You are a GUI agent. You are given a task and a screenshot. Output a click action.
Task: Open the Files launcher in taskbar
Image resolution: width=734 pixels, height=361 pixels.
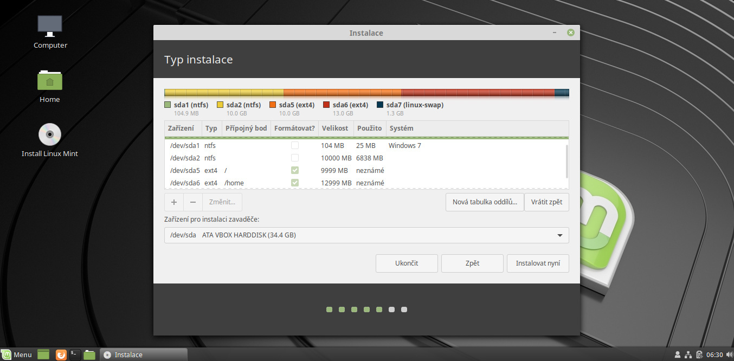coord(90,354)
